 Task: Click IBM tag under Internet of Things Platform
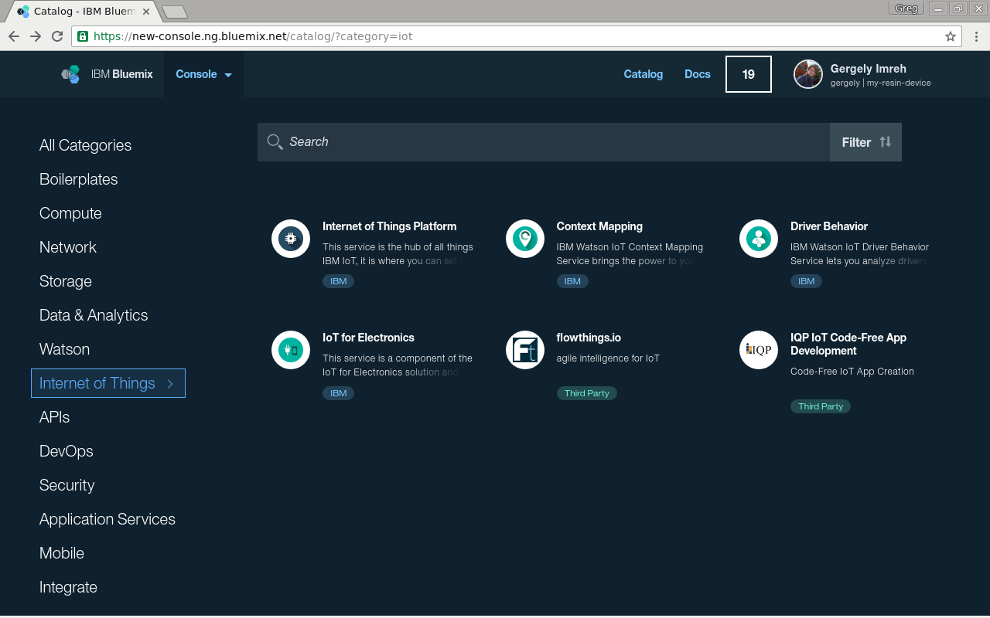(339, 281)
